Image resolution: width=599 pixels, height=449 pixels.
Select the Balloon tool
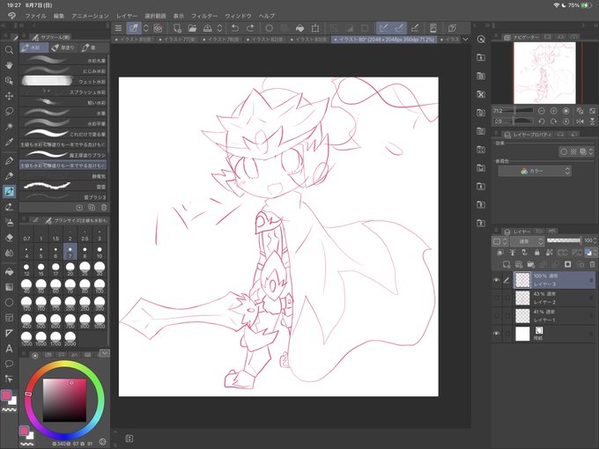[x=9, y=364]
